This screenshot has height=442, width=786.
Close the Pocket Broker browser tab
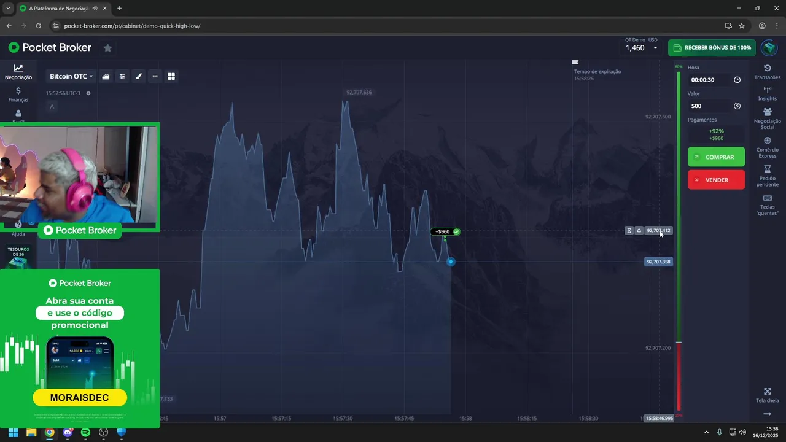105,9
